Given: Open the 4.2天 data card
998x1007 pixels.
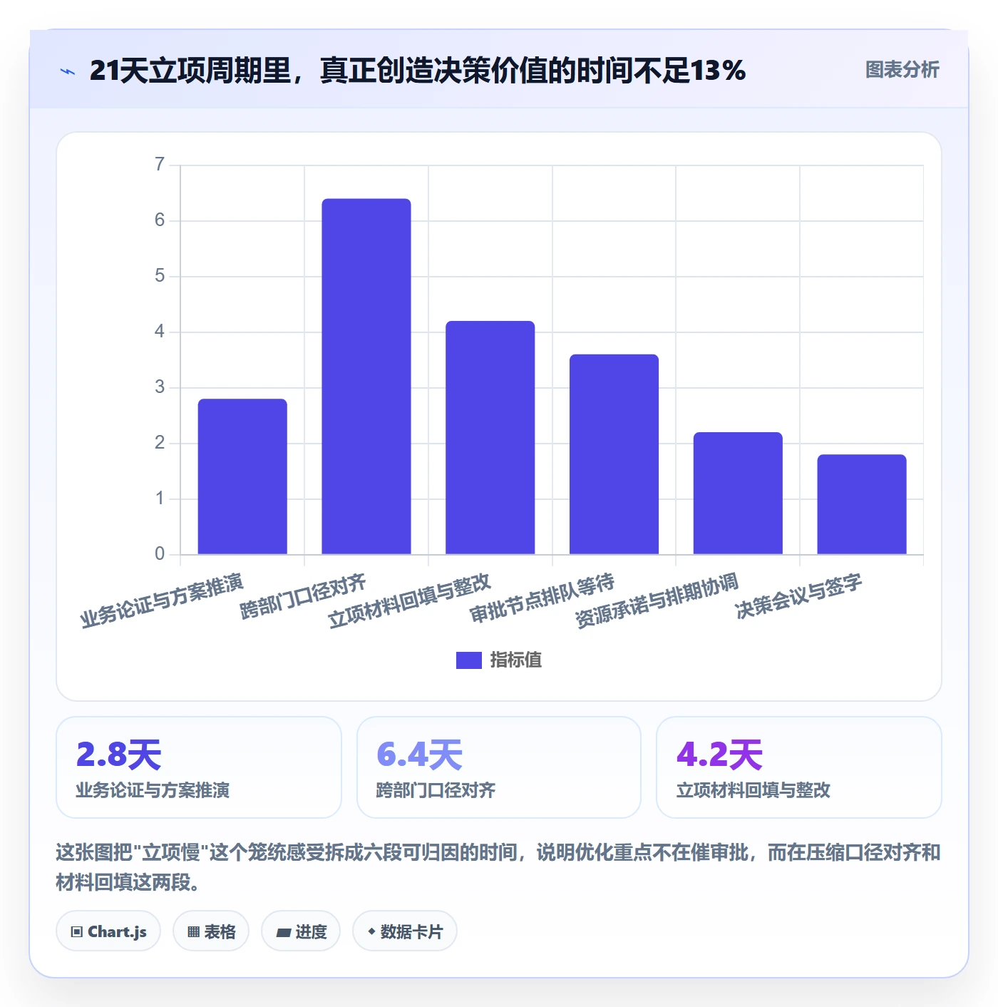Looking at the screenshot, I should (799, 767).
